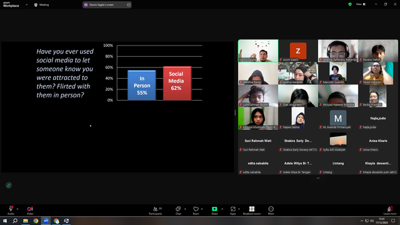This screenshot has height=225, width=400.
Task: Select Syifa's sunset picture tile
Action: click(338, 141)
